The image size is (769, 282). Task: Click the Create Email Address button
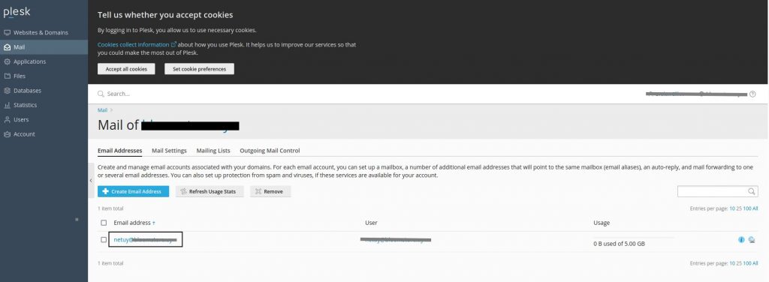pos(134,191)
